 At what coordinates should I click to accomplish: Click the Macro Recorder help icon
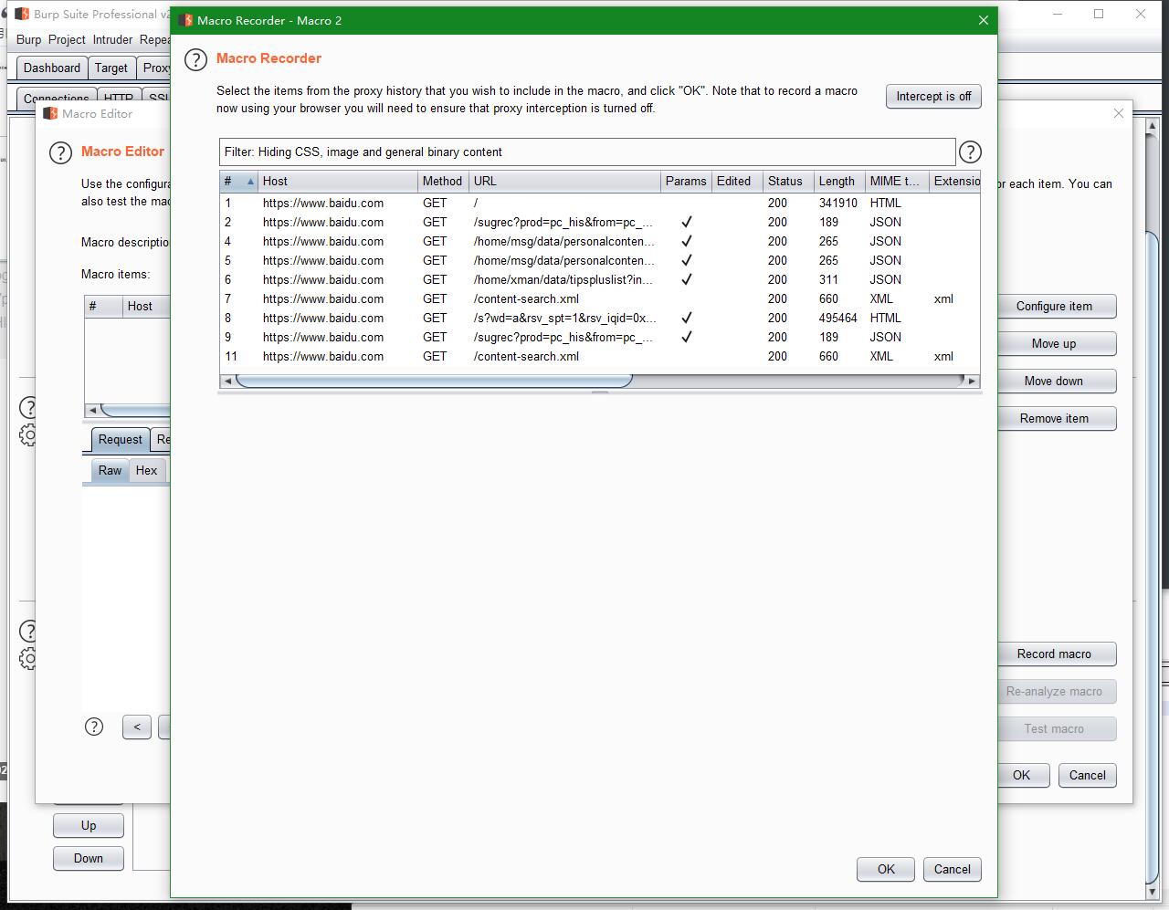[x=195, y=60]
